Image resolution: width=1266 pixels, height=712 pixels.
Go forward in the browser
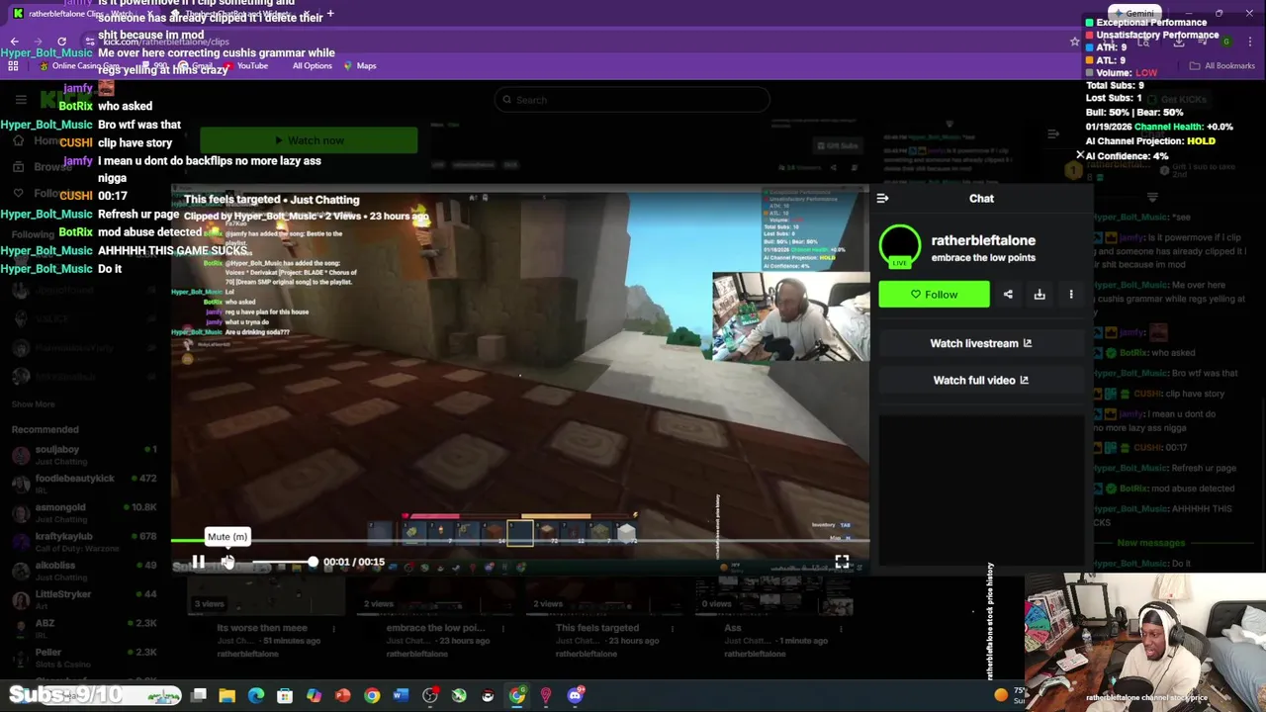coord(38,42)
